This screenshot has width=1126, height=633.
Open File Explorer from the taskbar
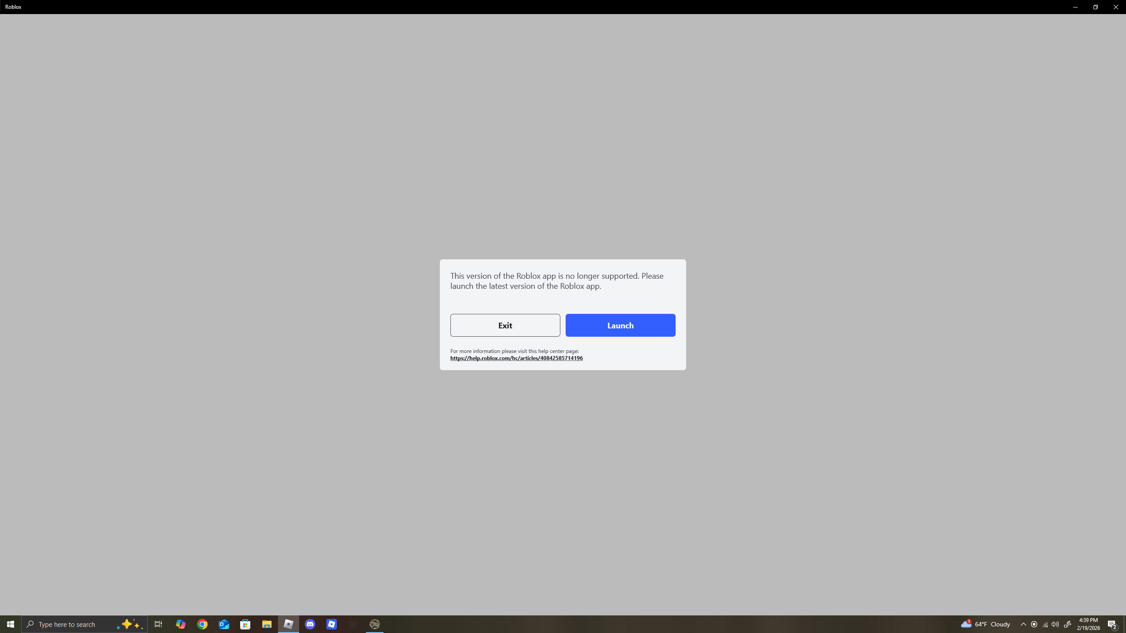click(x=267, y=624)
